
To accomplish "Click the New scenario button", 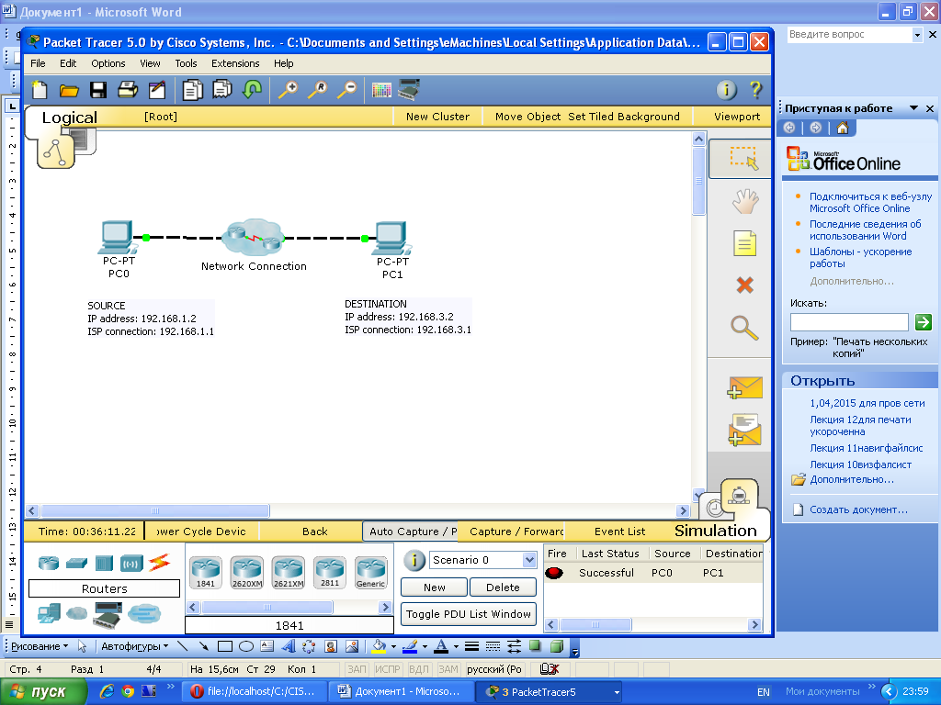I will (x=434, y=587).
